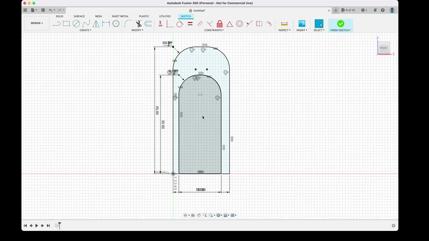Viewport: 429px width, 241px height.
Task: Switch to the SHEET METAL tab
Action: (120, 16)
